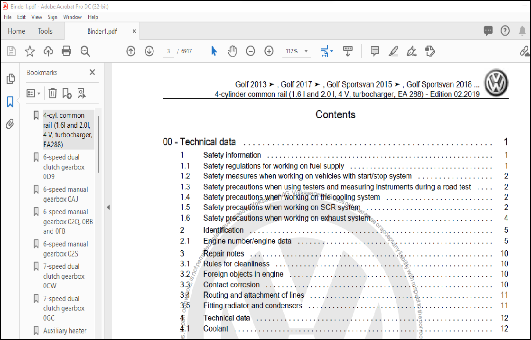
Task: Select the Binder1.pdf document tab
Action: tap(102, 31)
